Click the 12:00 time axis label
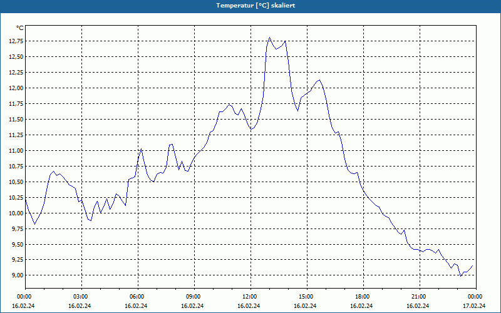 click(249, 297)
